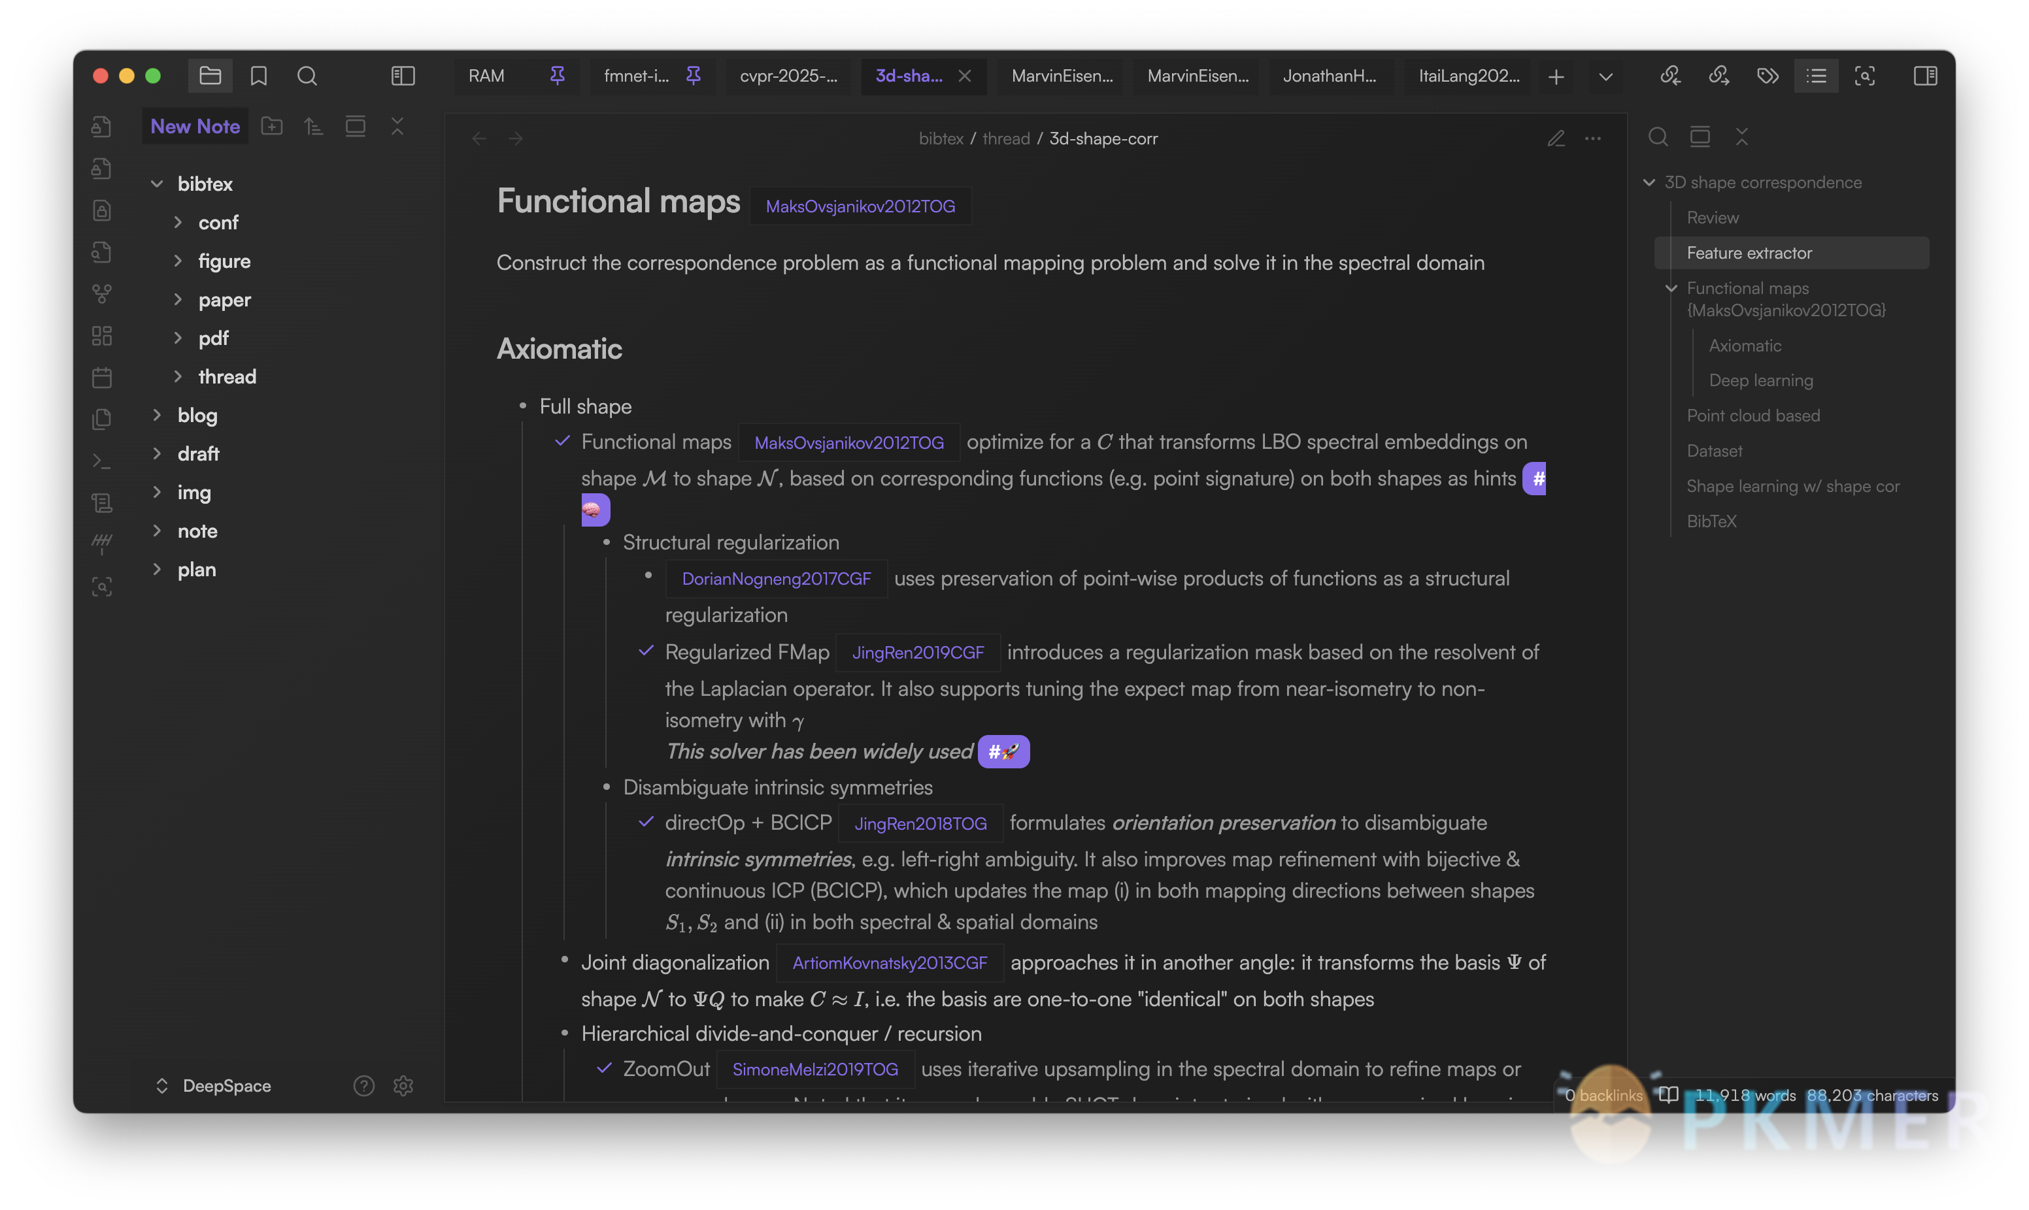This screenshot has width=2029, height=1210.
Task: Open the bookmarks panel icon
Action: click(258, 76)
